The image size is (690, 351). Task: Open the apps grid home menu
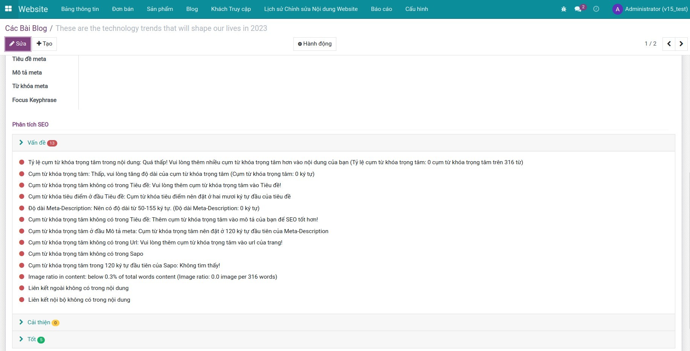8,9
